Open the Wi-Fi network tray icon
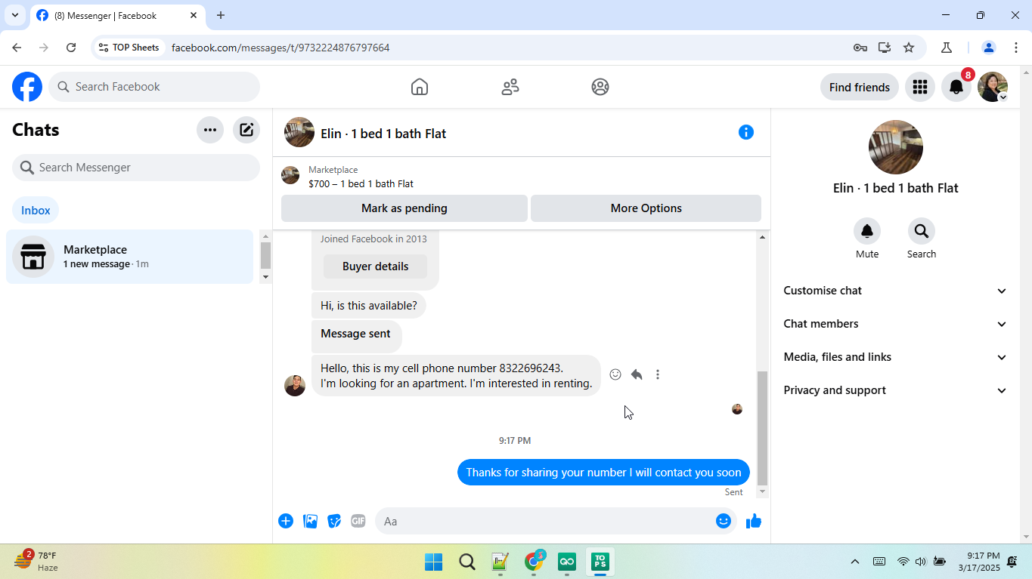This screenshot has width=1032, height=579. click(903, 562)
